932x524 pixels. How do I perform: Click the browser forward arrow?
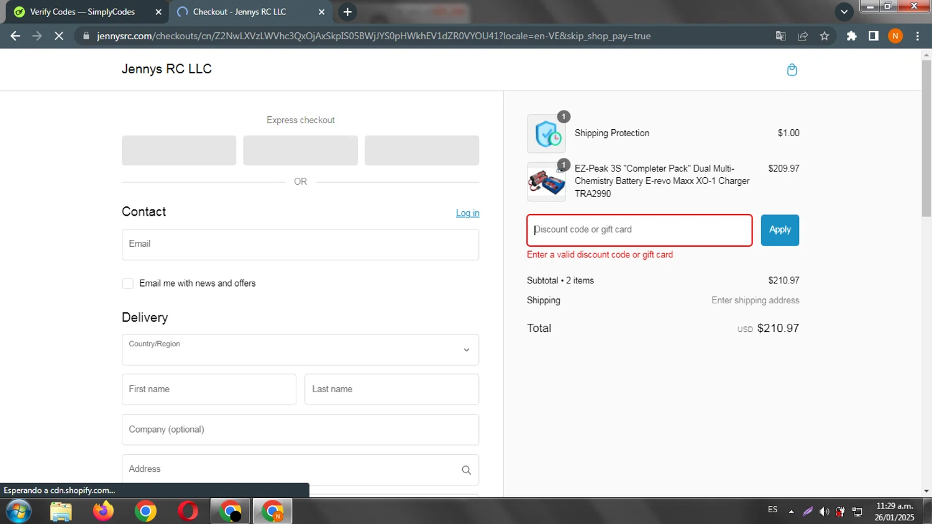tap(37, 36)
